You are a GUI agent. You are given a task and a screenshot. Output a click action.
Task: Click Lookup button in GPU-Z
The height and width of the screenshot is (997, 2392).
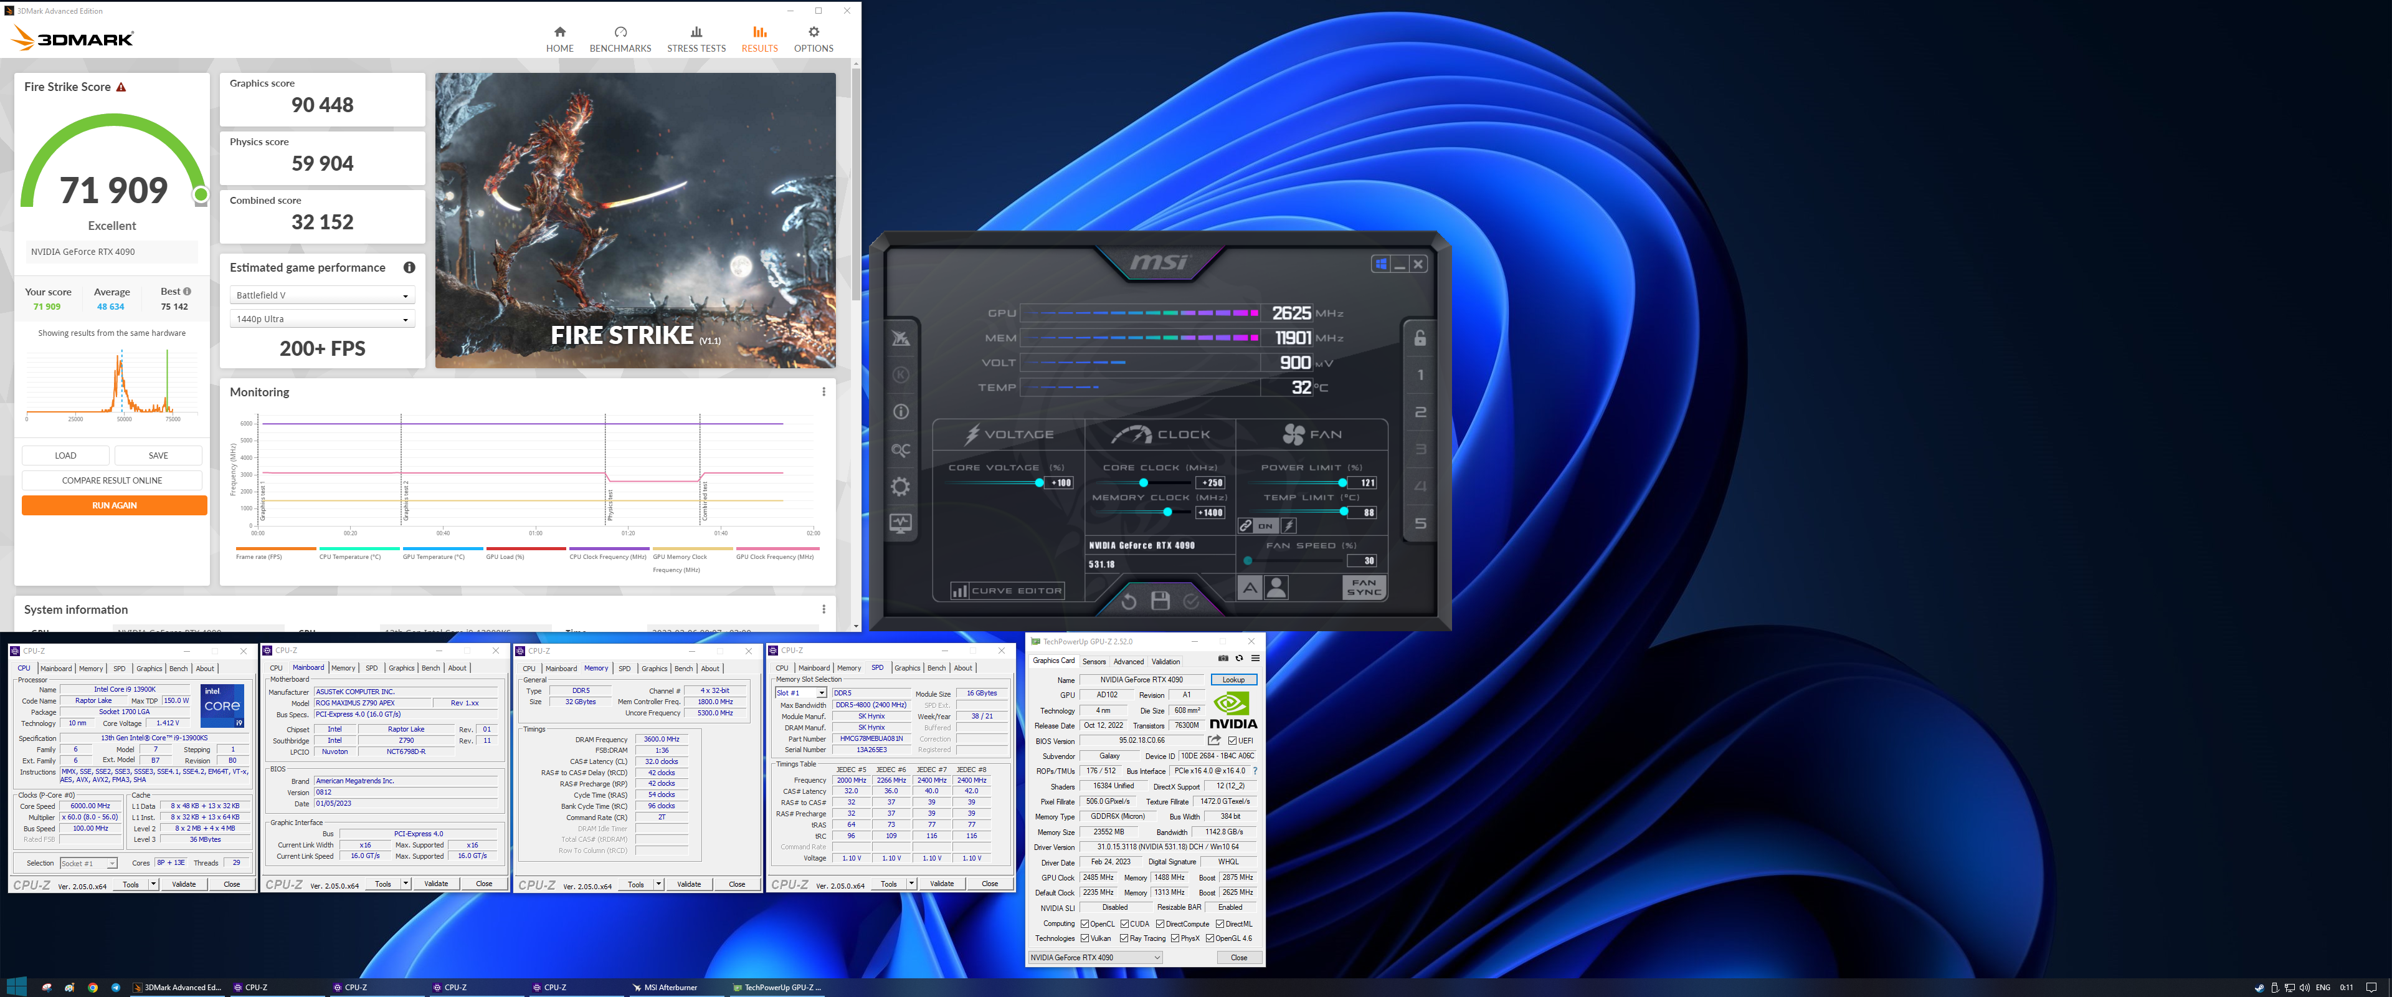1233,680
